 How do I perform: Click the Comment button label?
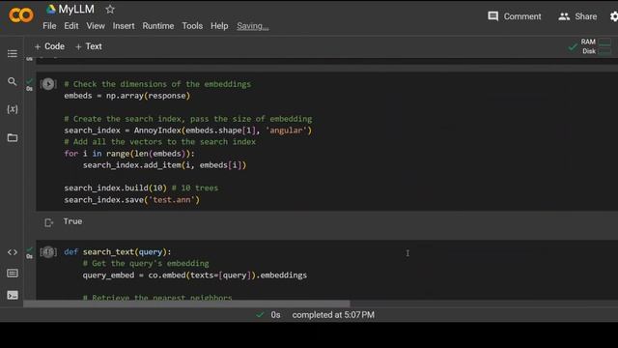coord(522,16)
